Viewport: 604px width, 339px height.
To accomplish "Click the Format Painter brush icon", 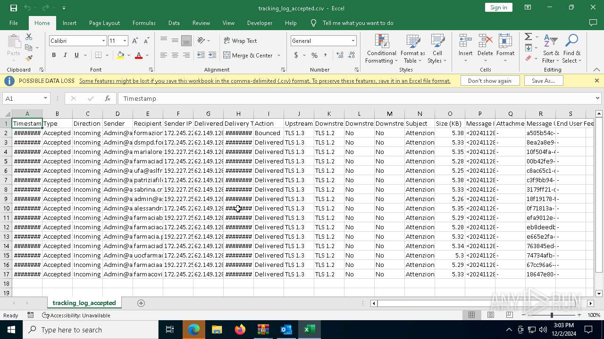I will click(29, 58).
